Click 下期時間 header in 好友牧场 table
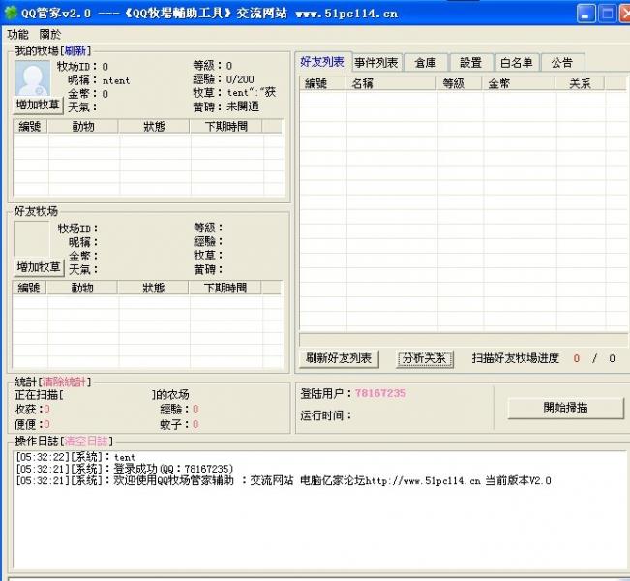This screenshot has width=630, height=581. tap(225, 288)
